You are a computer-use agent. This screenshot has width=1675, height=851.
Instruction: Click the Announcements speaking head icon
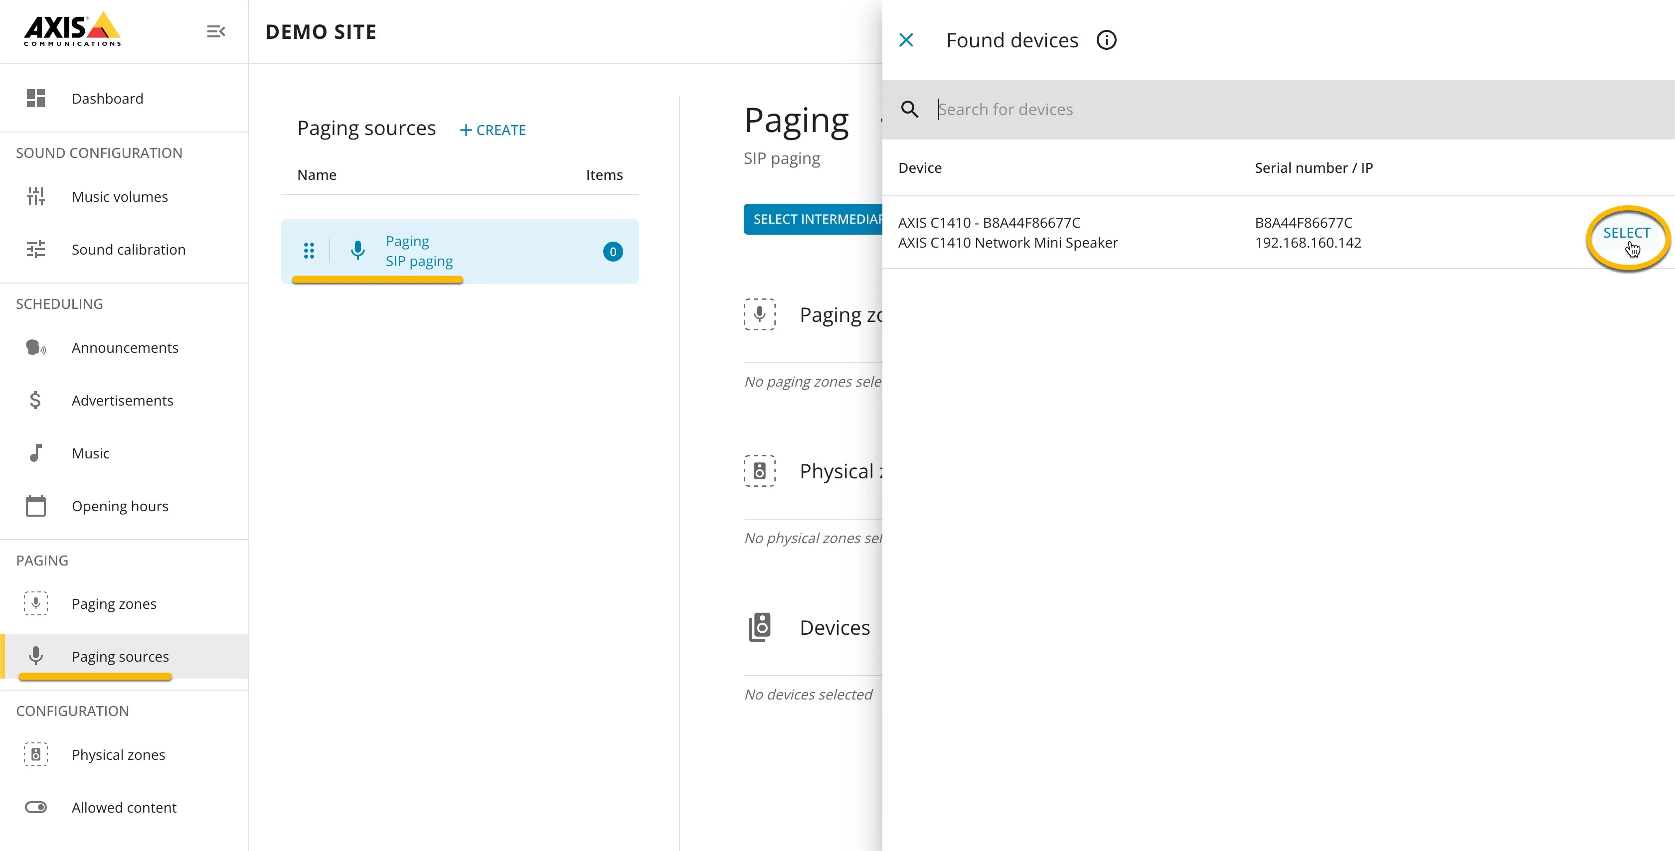coord(36,348)
